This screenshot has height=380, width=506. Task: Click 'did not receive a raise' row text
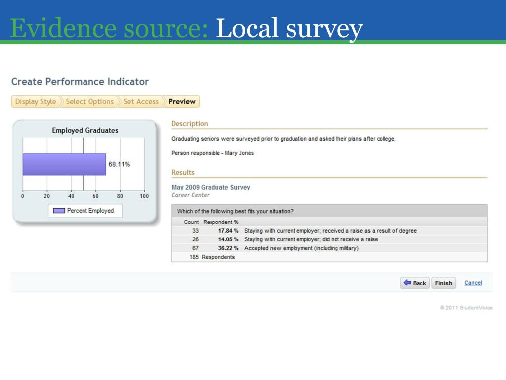[x=311, y=239]
